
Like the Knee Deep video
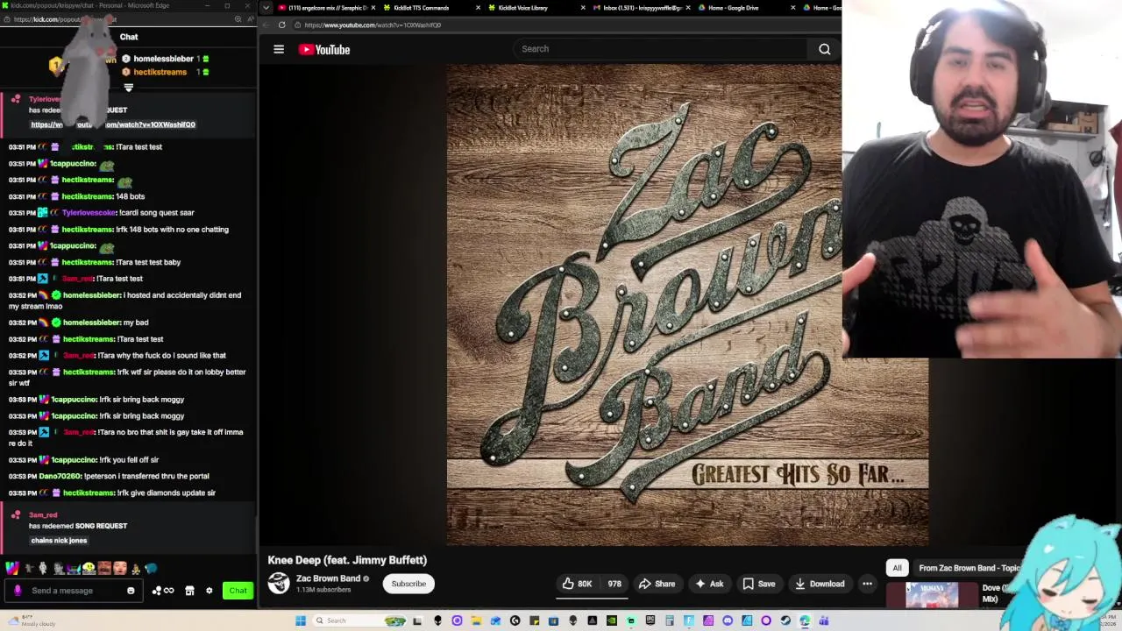pos(578,584)
